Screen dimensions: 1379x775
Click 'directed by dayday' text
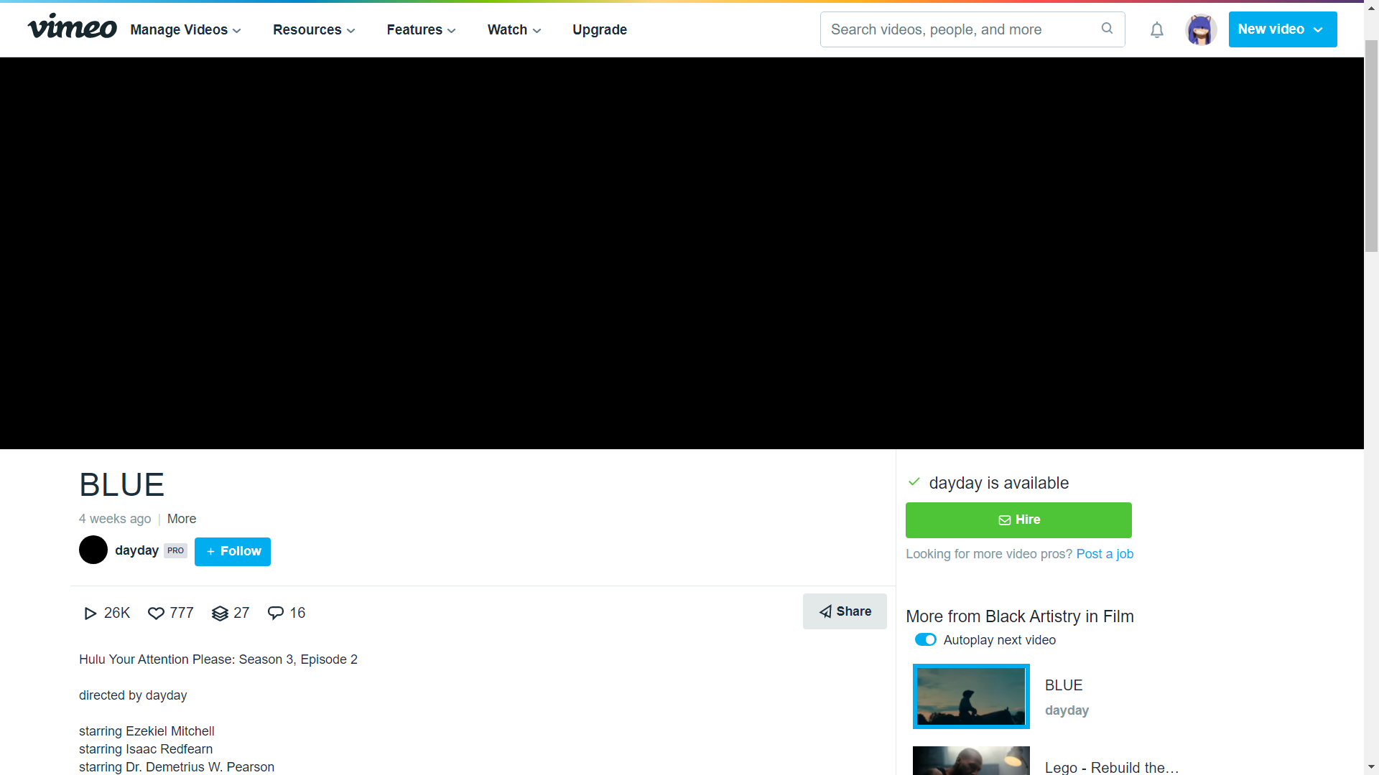(x=133, y=695)
